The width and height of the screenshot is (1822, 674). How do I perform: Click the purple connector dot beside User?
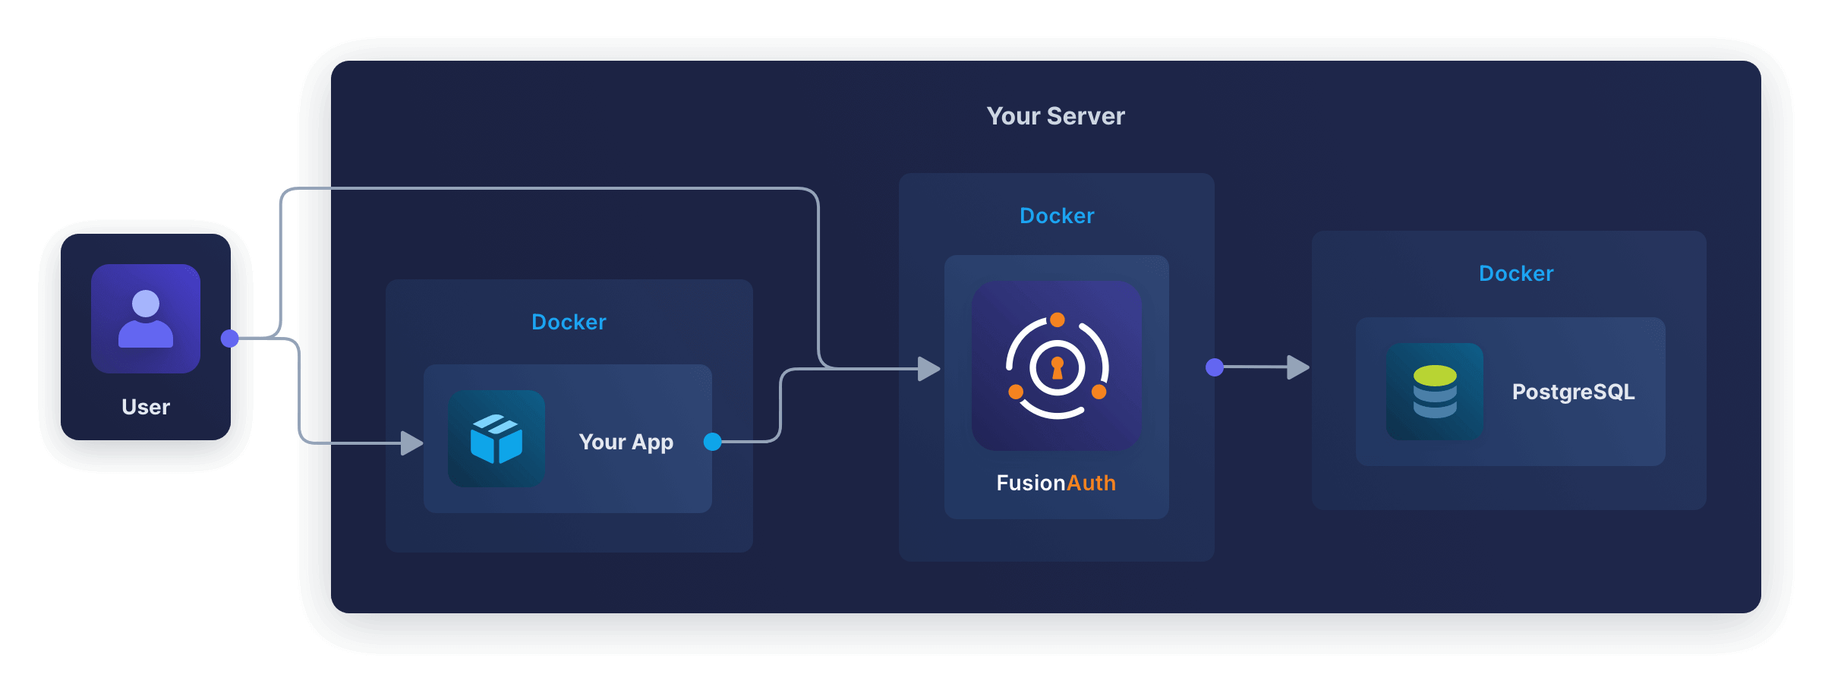tap(230, 339)
